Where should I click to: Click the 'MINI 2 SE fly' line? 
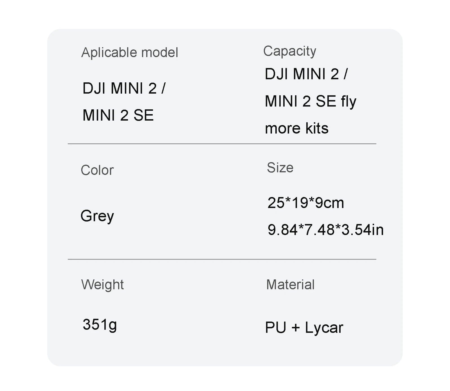310,101
